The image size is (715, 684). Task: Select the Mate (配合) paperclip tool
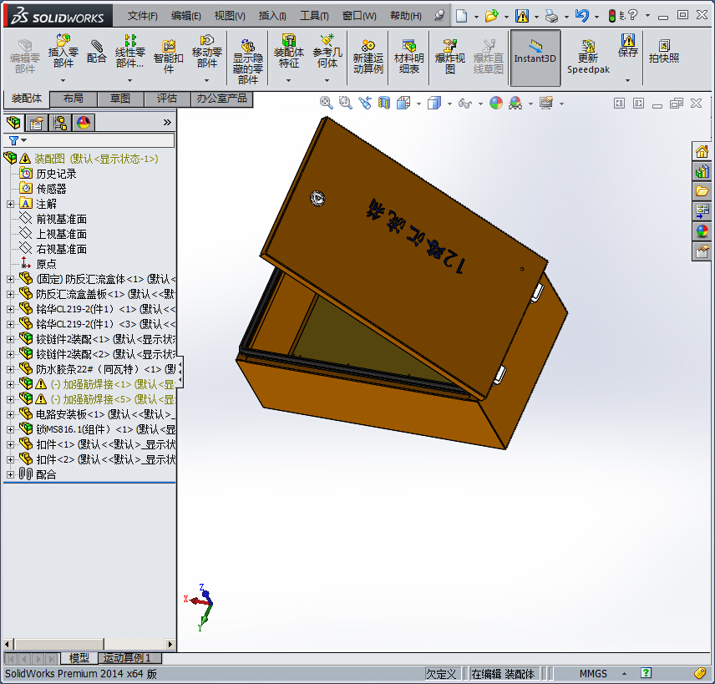click(x=96, y=51)
